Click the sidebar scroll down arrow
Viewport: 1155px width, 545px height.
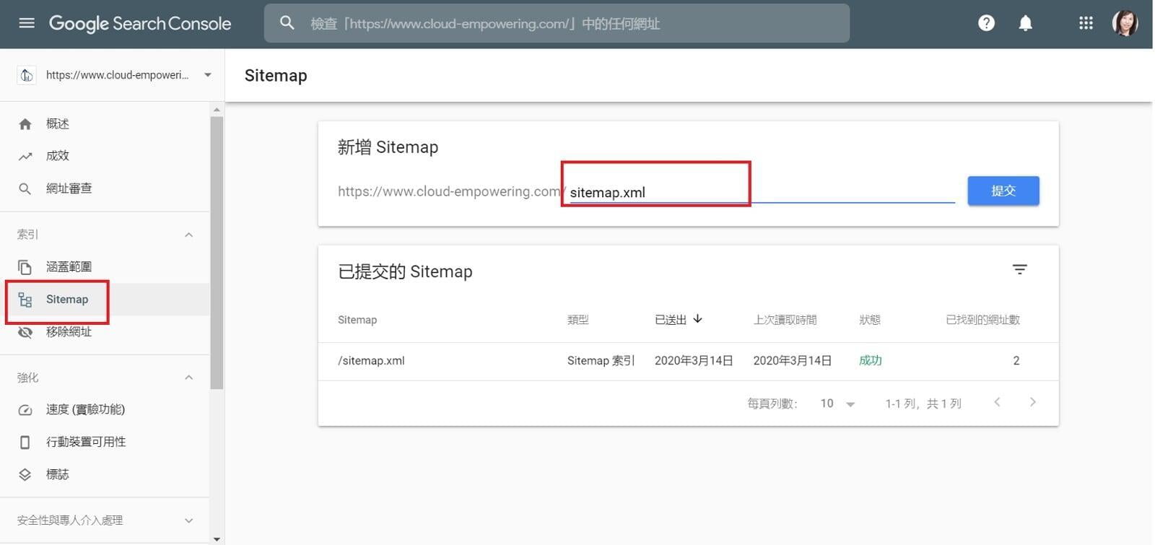217,539
